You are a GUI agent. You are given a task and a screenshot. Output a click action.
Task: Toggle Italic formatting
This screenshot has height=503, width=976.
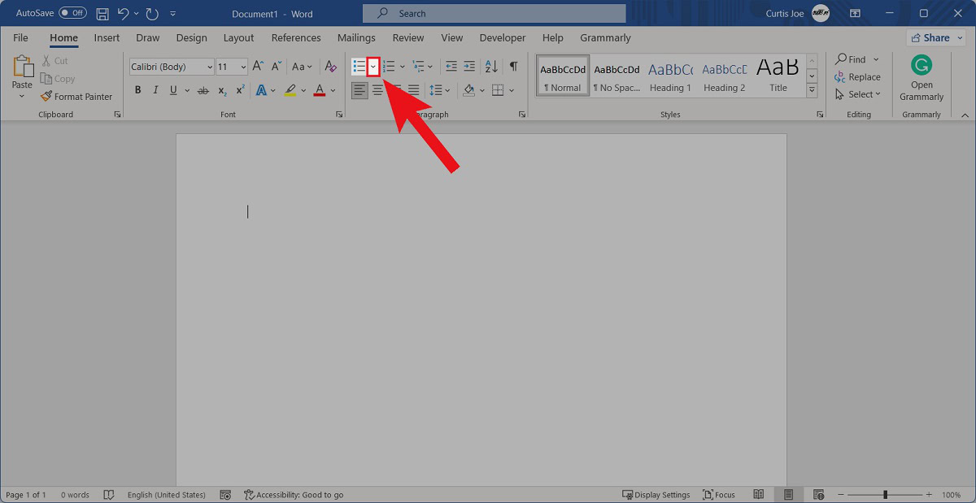click(155, 90)
